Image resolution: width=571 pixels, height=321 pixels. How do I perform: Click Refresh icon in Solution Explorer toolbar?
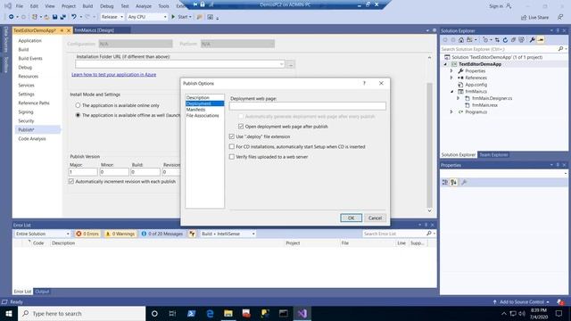coord(505,40)
